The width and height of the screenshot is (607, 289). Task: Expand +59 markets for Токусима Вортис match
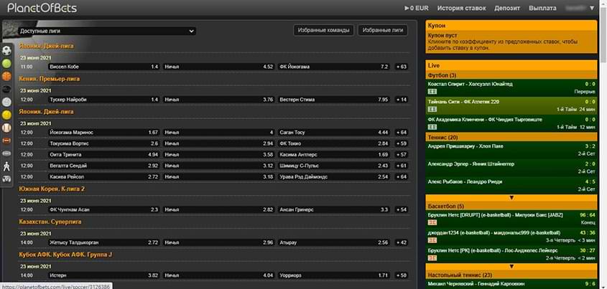(402, 143)
